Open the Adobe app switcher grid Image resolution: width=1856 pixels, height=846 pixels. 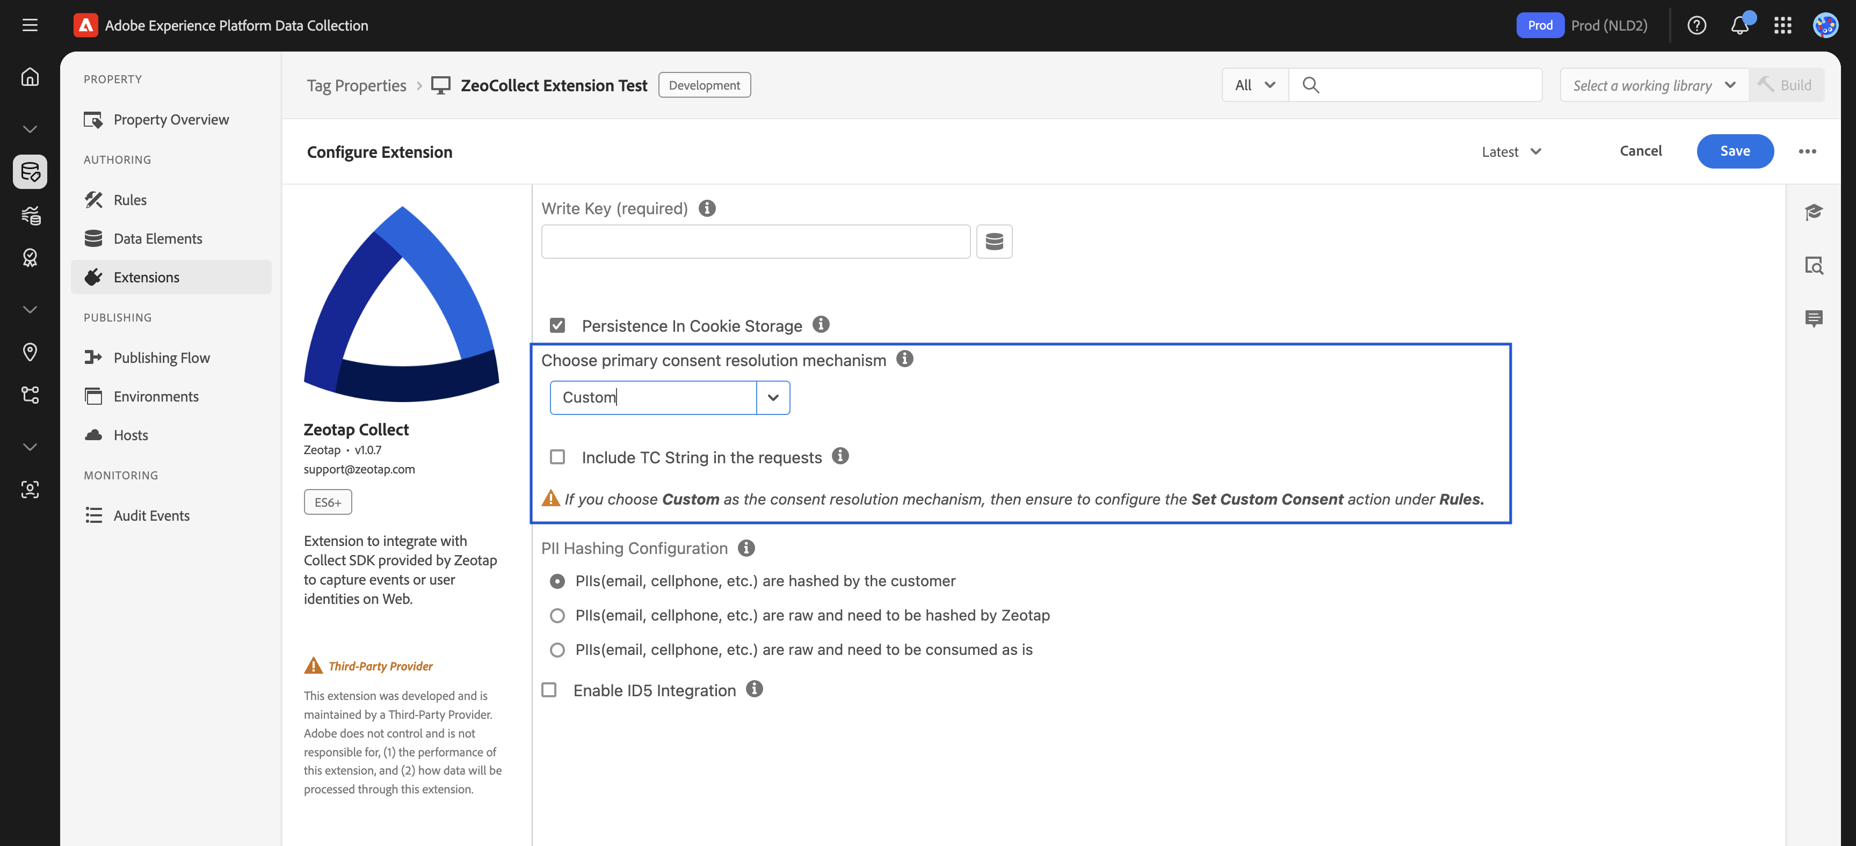1783,25
